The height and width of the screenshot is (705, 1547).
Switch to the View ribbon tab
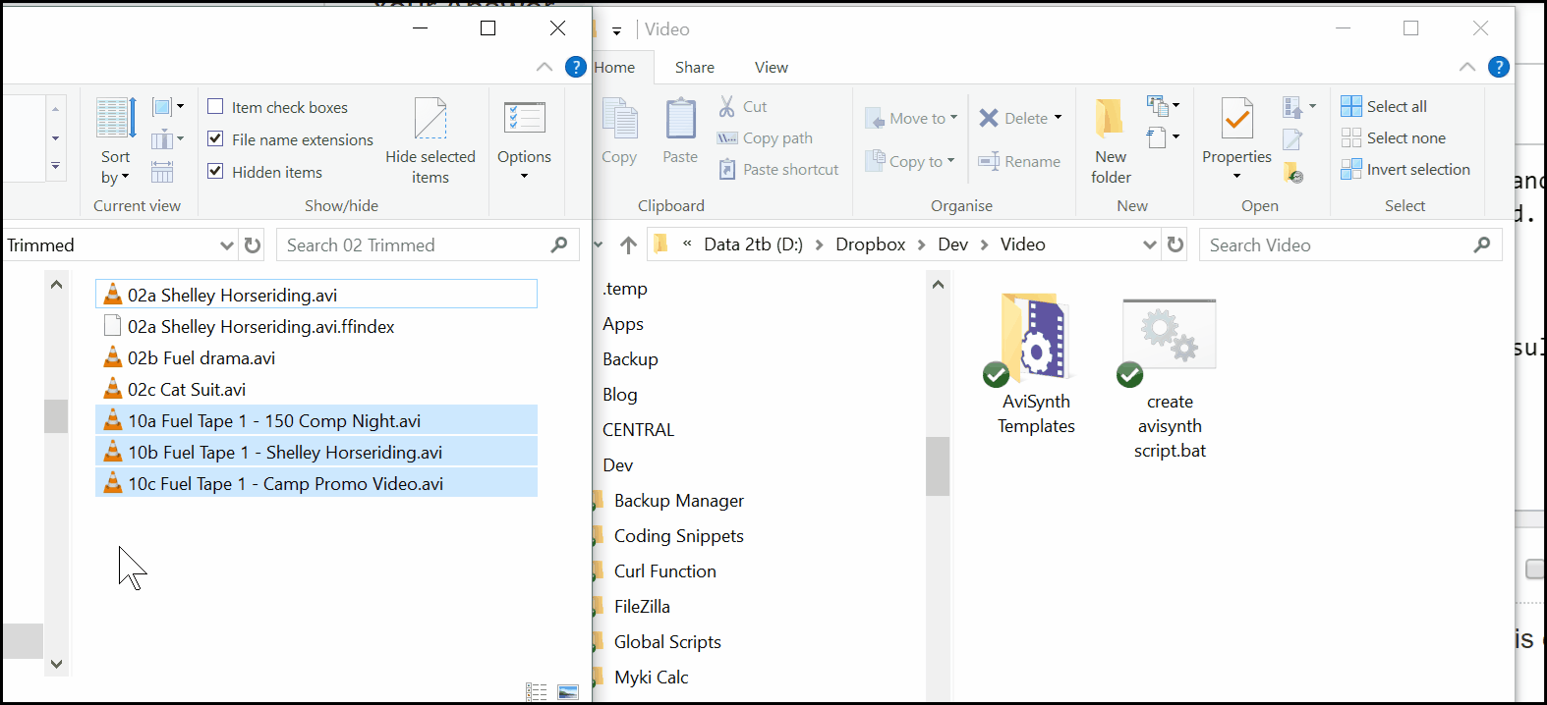coord(772,67)
